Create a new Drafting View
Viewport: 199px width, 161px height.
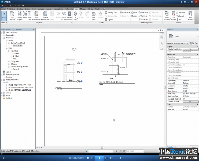pyautogui.click(x=111, y=12)
